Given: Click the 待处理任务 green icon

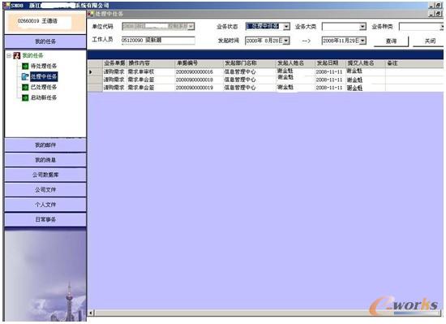Looking at the screenshot, I should pyautogui.click(x=25, y=66).
